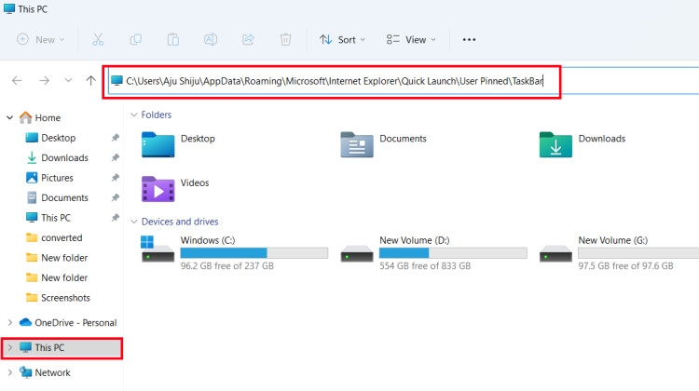Screen dimensions: 699x391
Task: Go back with the left arrow
Action: point(17,81)
